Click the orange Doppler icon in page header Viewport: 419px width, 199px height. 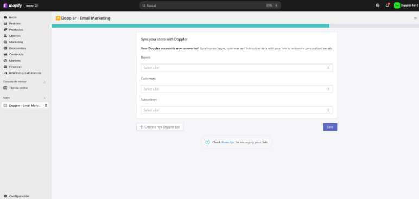click(x=58, y=18)
